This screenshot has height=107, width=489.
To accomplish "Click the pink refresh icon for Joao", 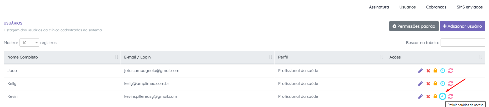I will point(451,71).
